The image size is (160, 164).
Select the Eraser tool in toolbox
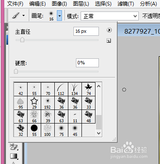pos(14,147)
